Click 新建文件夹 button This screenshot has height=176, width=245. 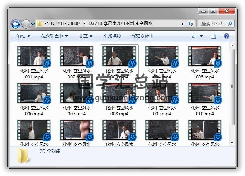point(142,37)
